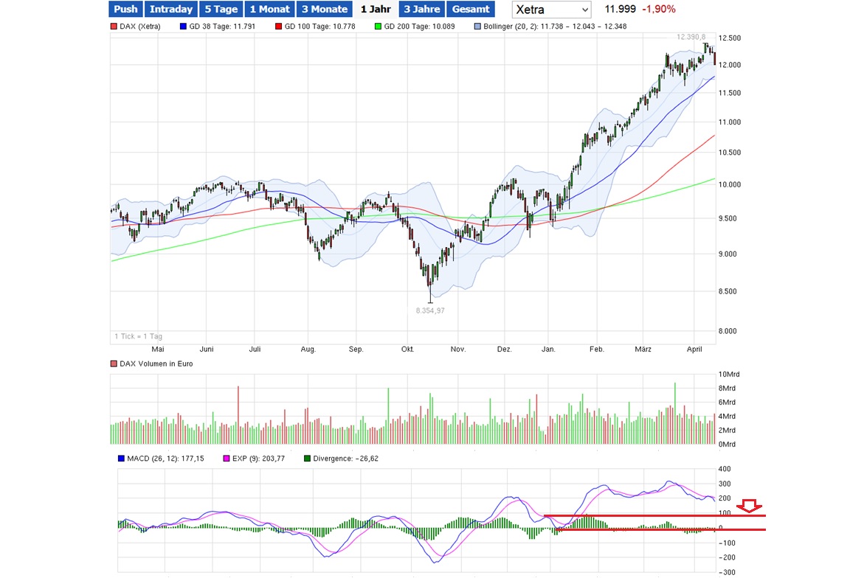Click the red arrow marker beside MACD panel
This screenshot has width=850, height=578.
pyautogui.click(x=750, y=506)
